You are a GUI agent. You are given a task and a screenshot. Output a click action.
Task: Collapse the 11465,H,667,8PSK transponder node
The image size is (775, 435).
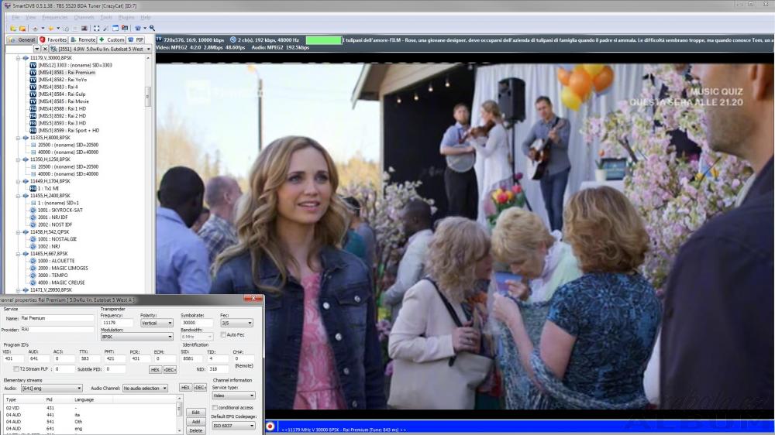tap(19, 254)
